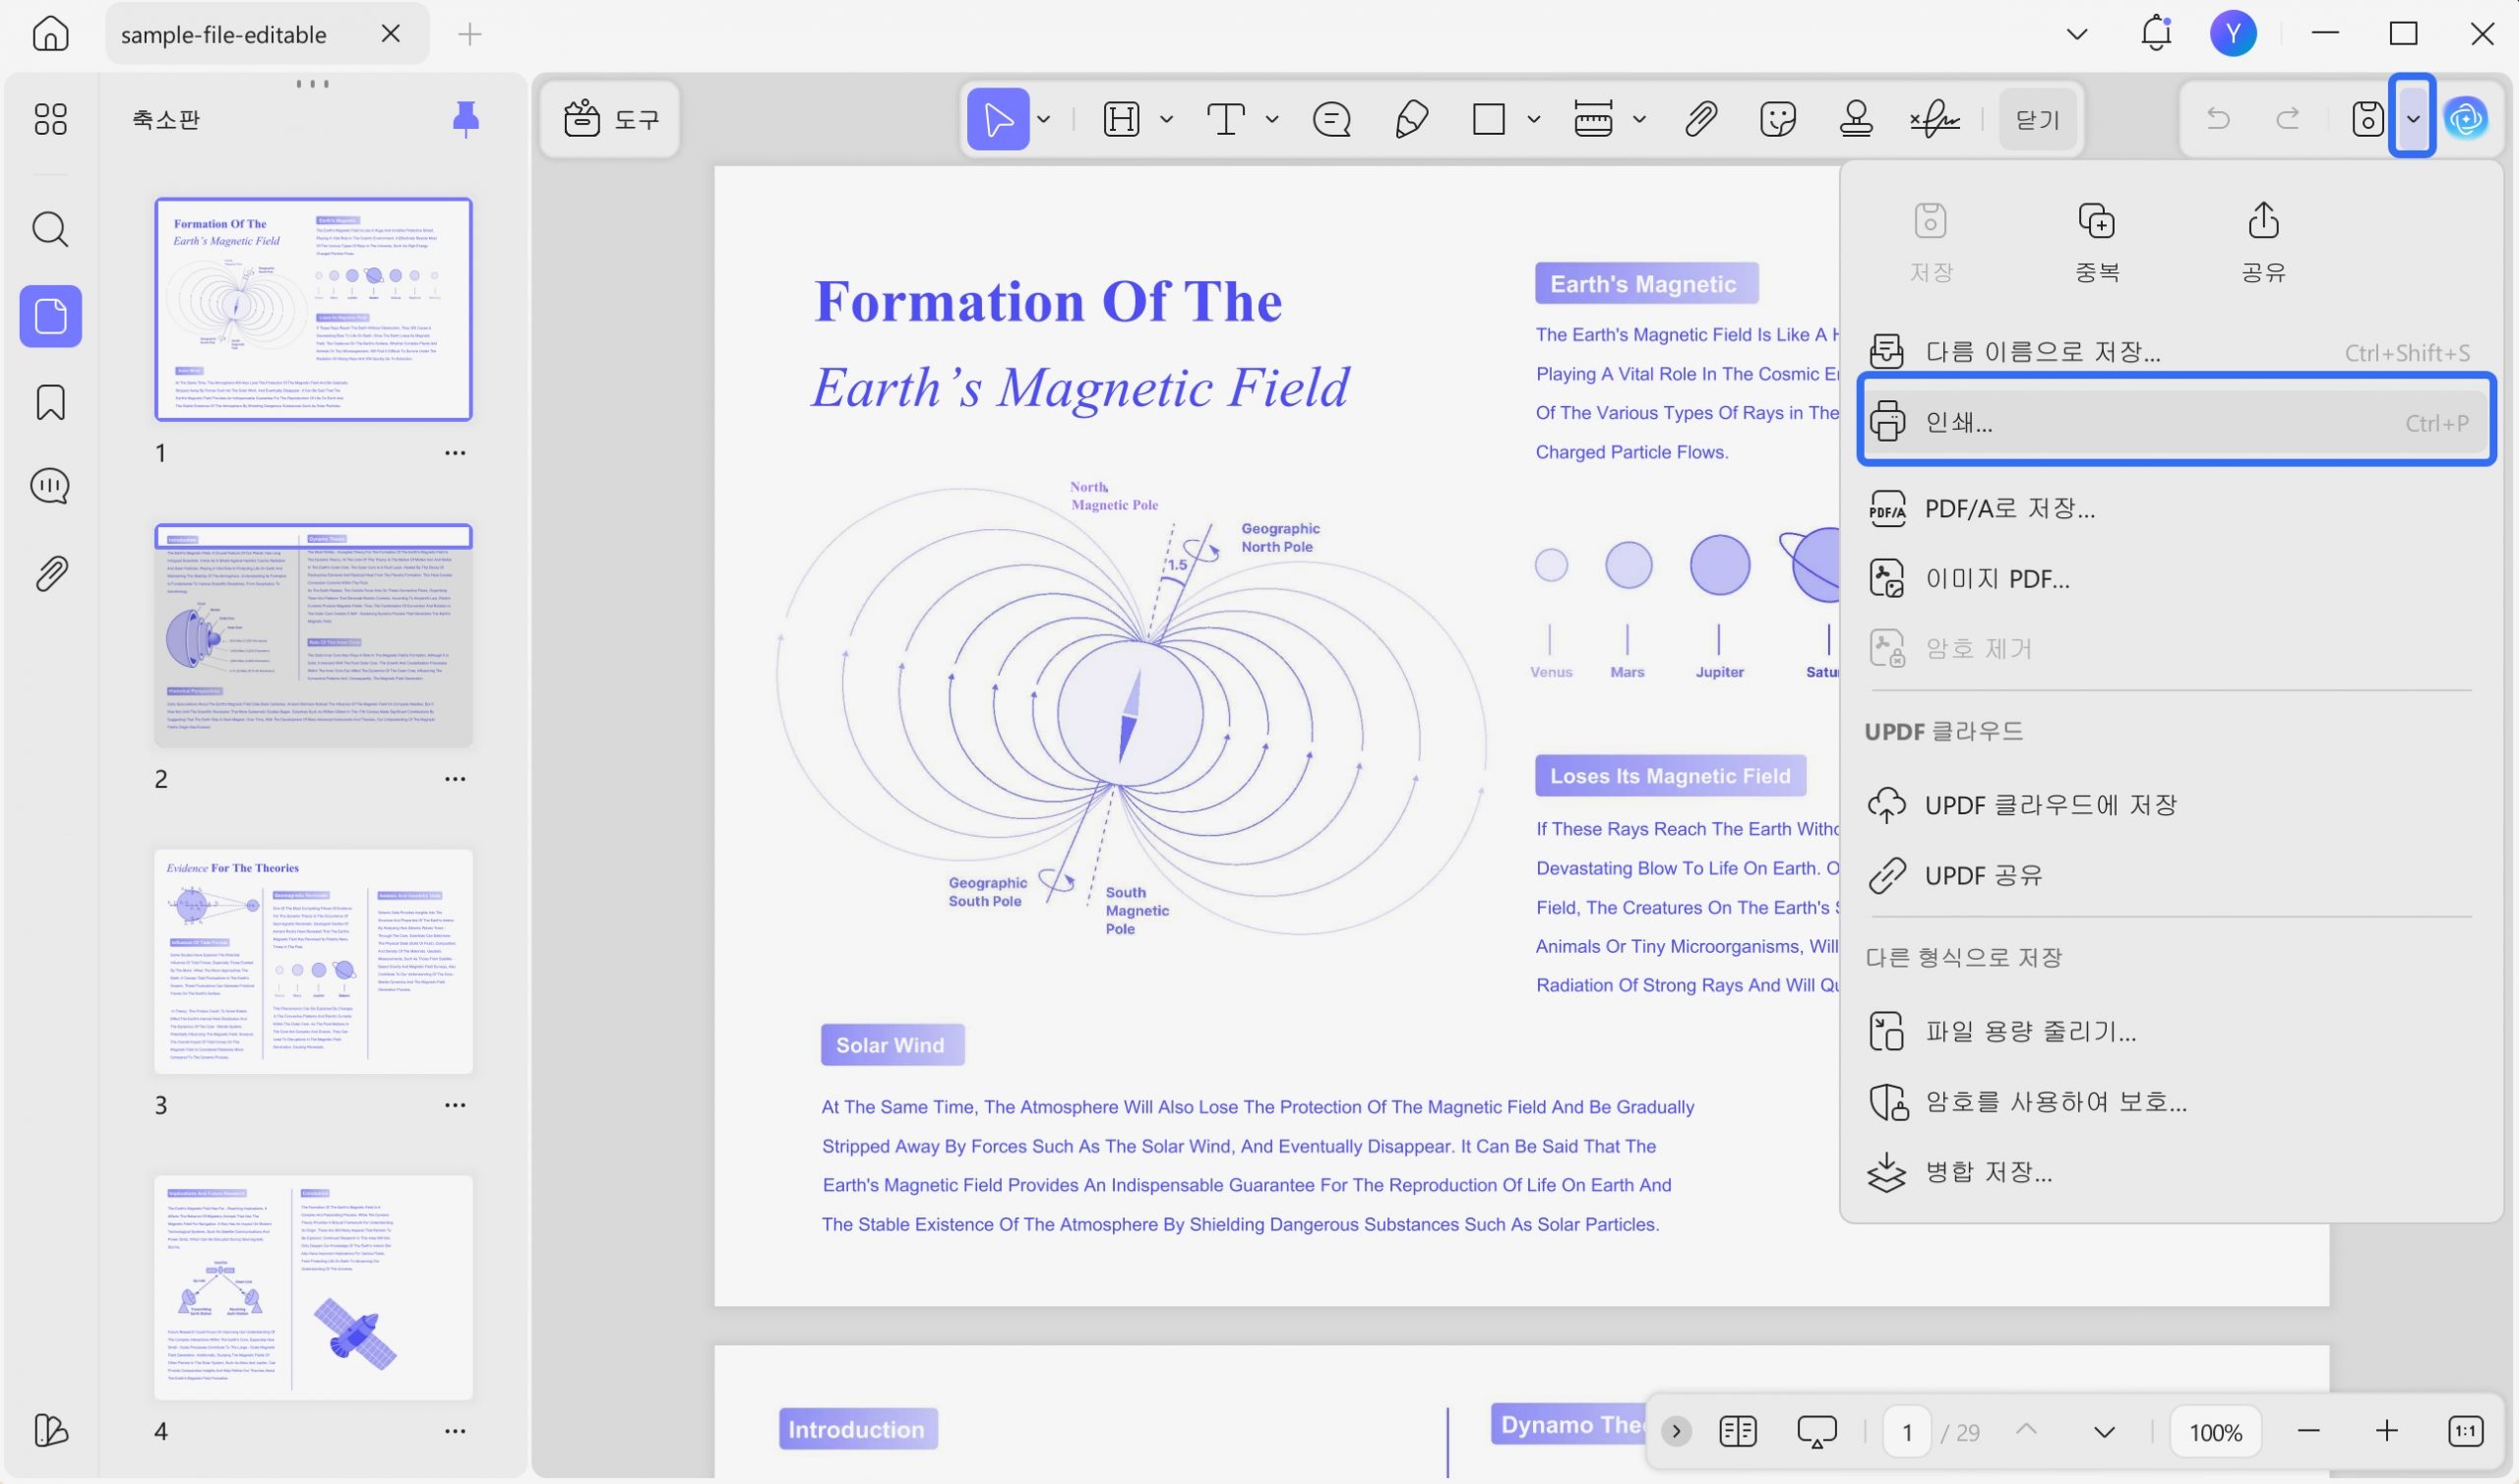
Task: Click the 닫기 button in toolbar
Action: tap(2038, 120)
